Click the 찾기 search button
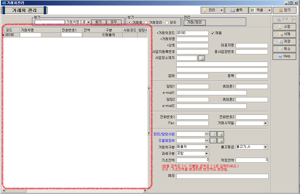The width and height of the screenshot is (300, 194). (98, 22)
